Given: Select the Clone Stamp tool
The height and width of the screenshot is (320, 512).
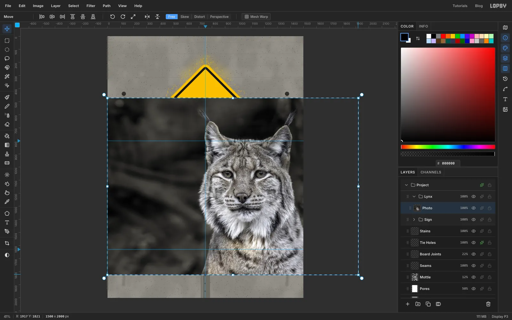Looking at the screenshot, I should 7,154.
